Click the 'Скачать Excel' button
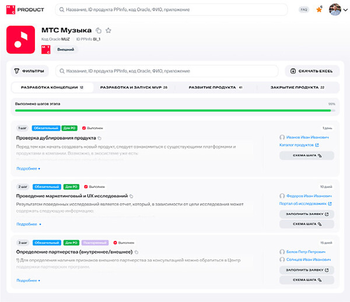The height and width of the screenshot is (302, 350). 311,71
